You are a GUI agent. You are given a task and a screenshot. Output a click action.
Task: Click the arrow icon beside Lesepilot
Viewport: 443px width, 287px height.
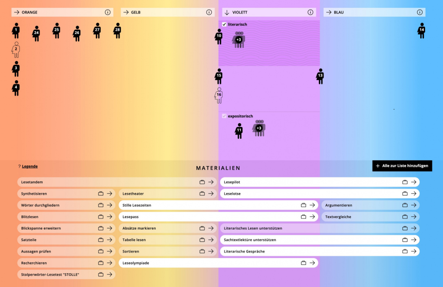tap(413, 182)
